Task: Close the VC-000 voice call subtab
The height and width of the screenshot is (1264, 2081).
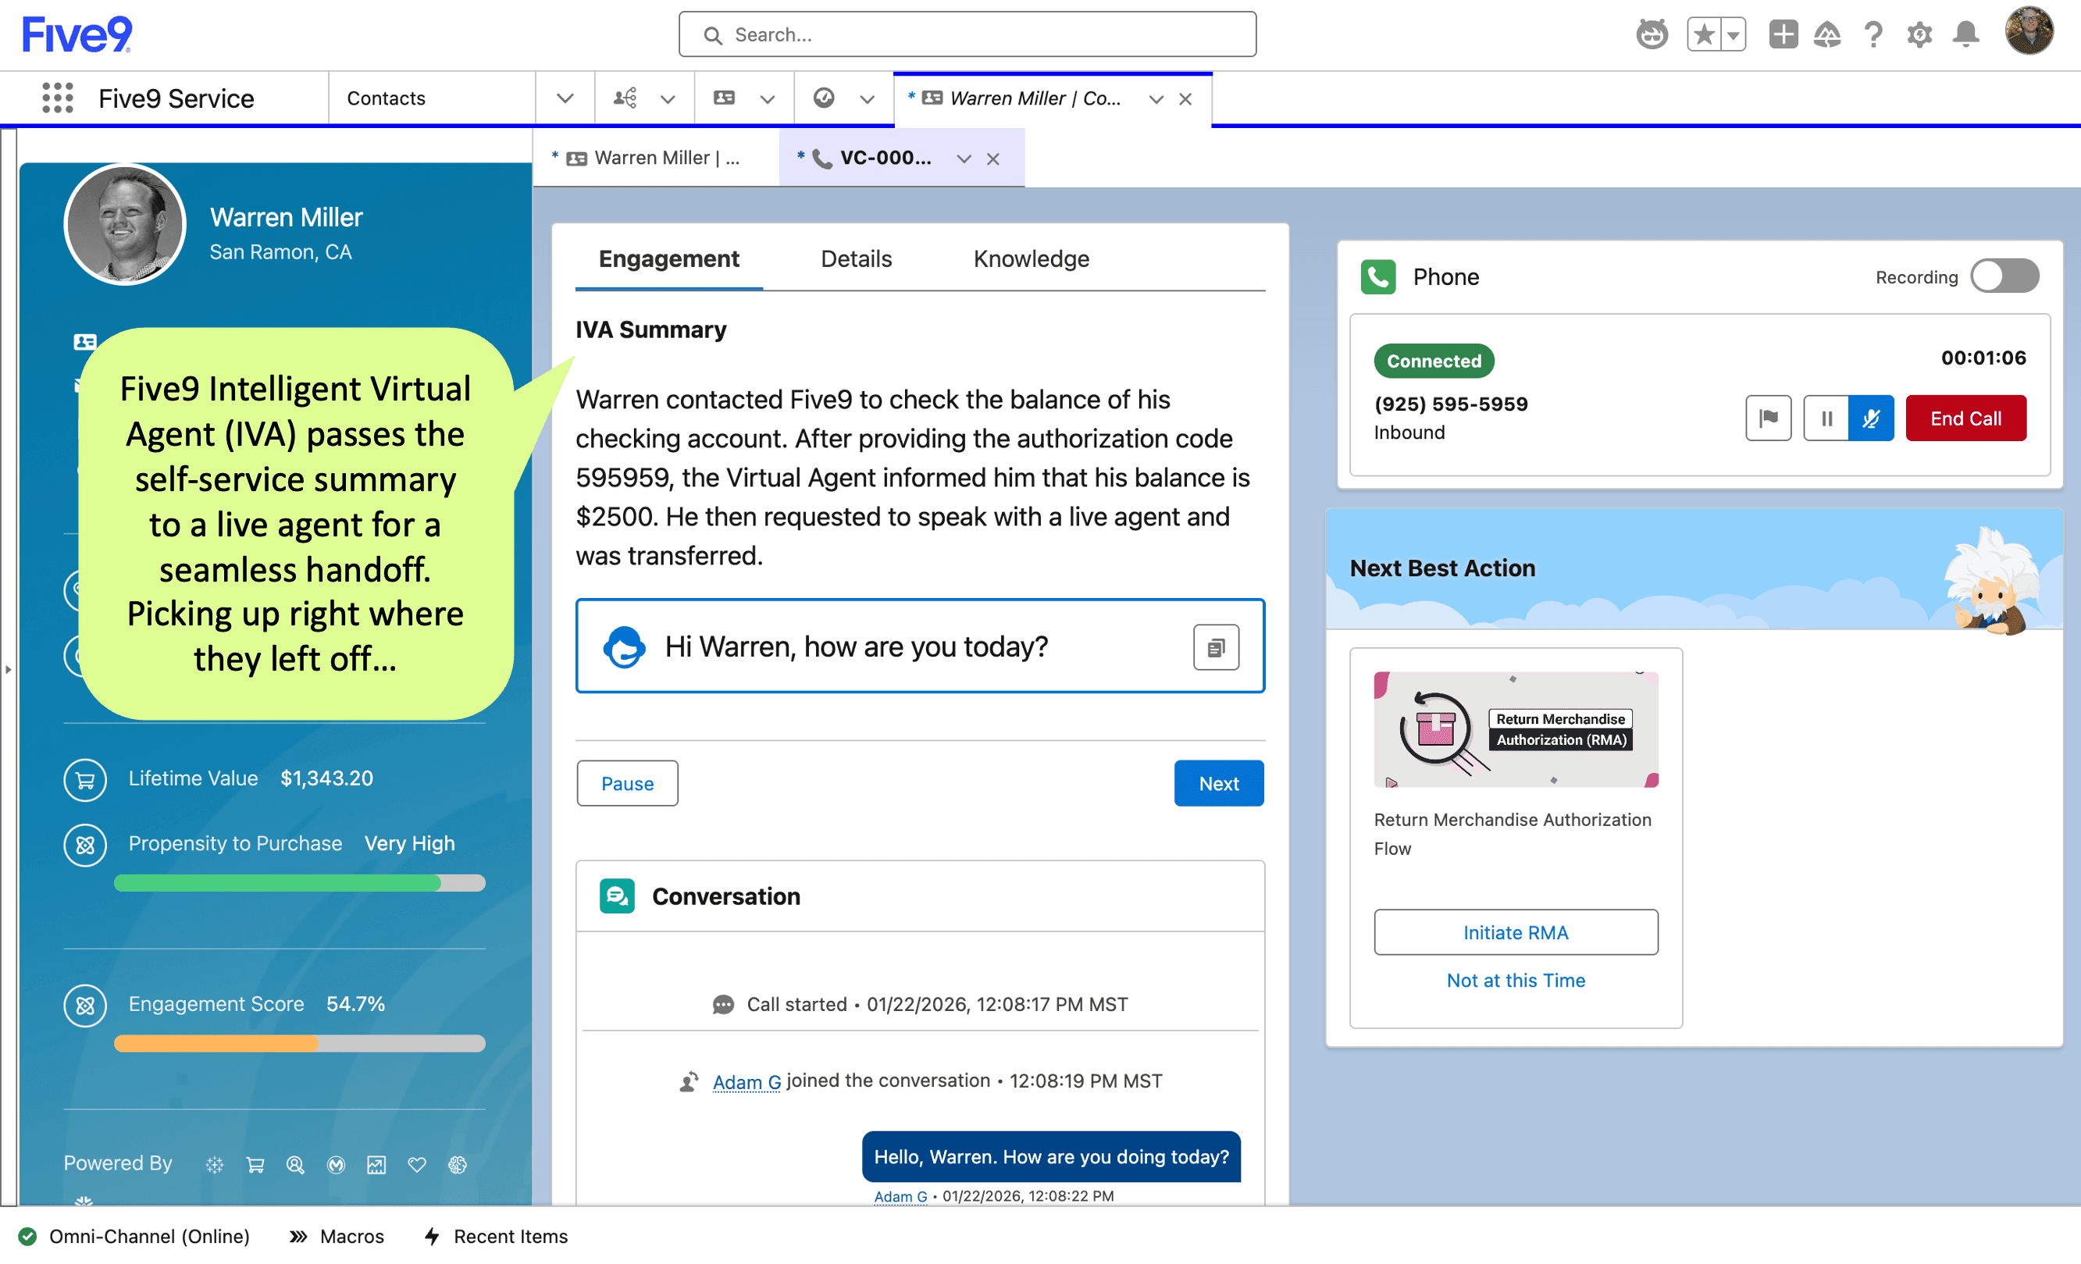Action: click(992, 158)
